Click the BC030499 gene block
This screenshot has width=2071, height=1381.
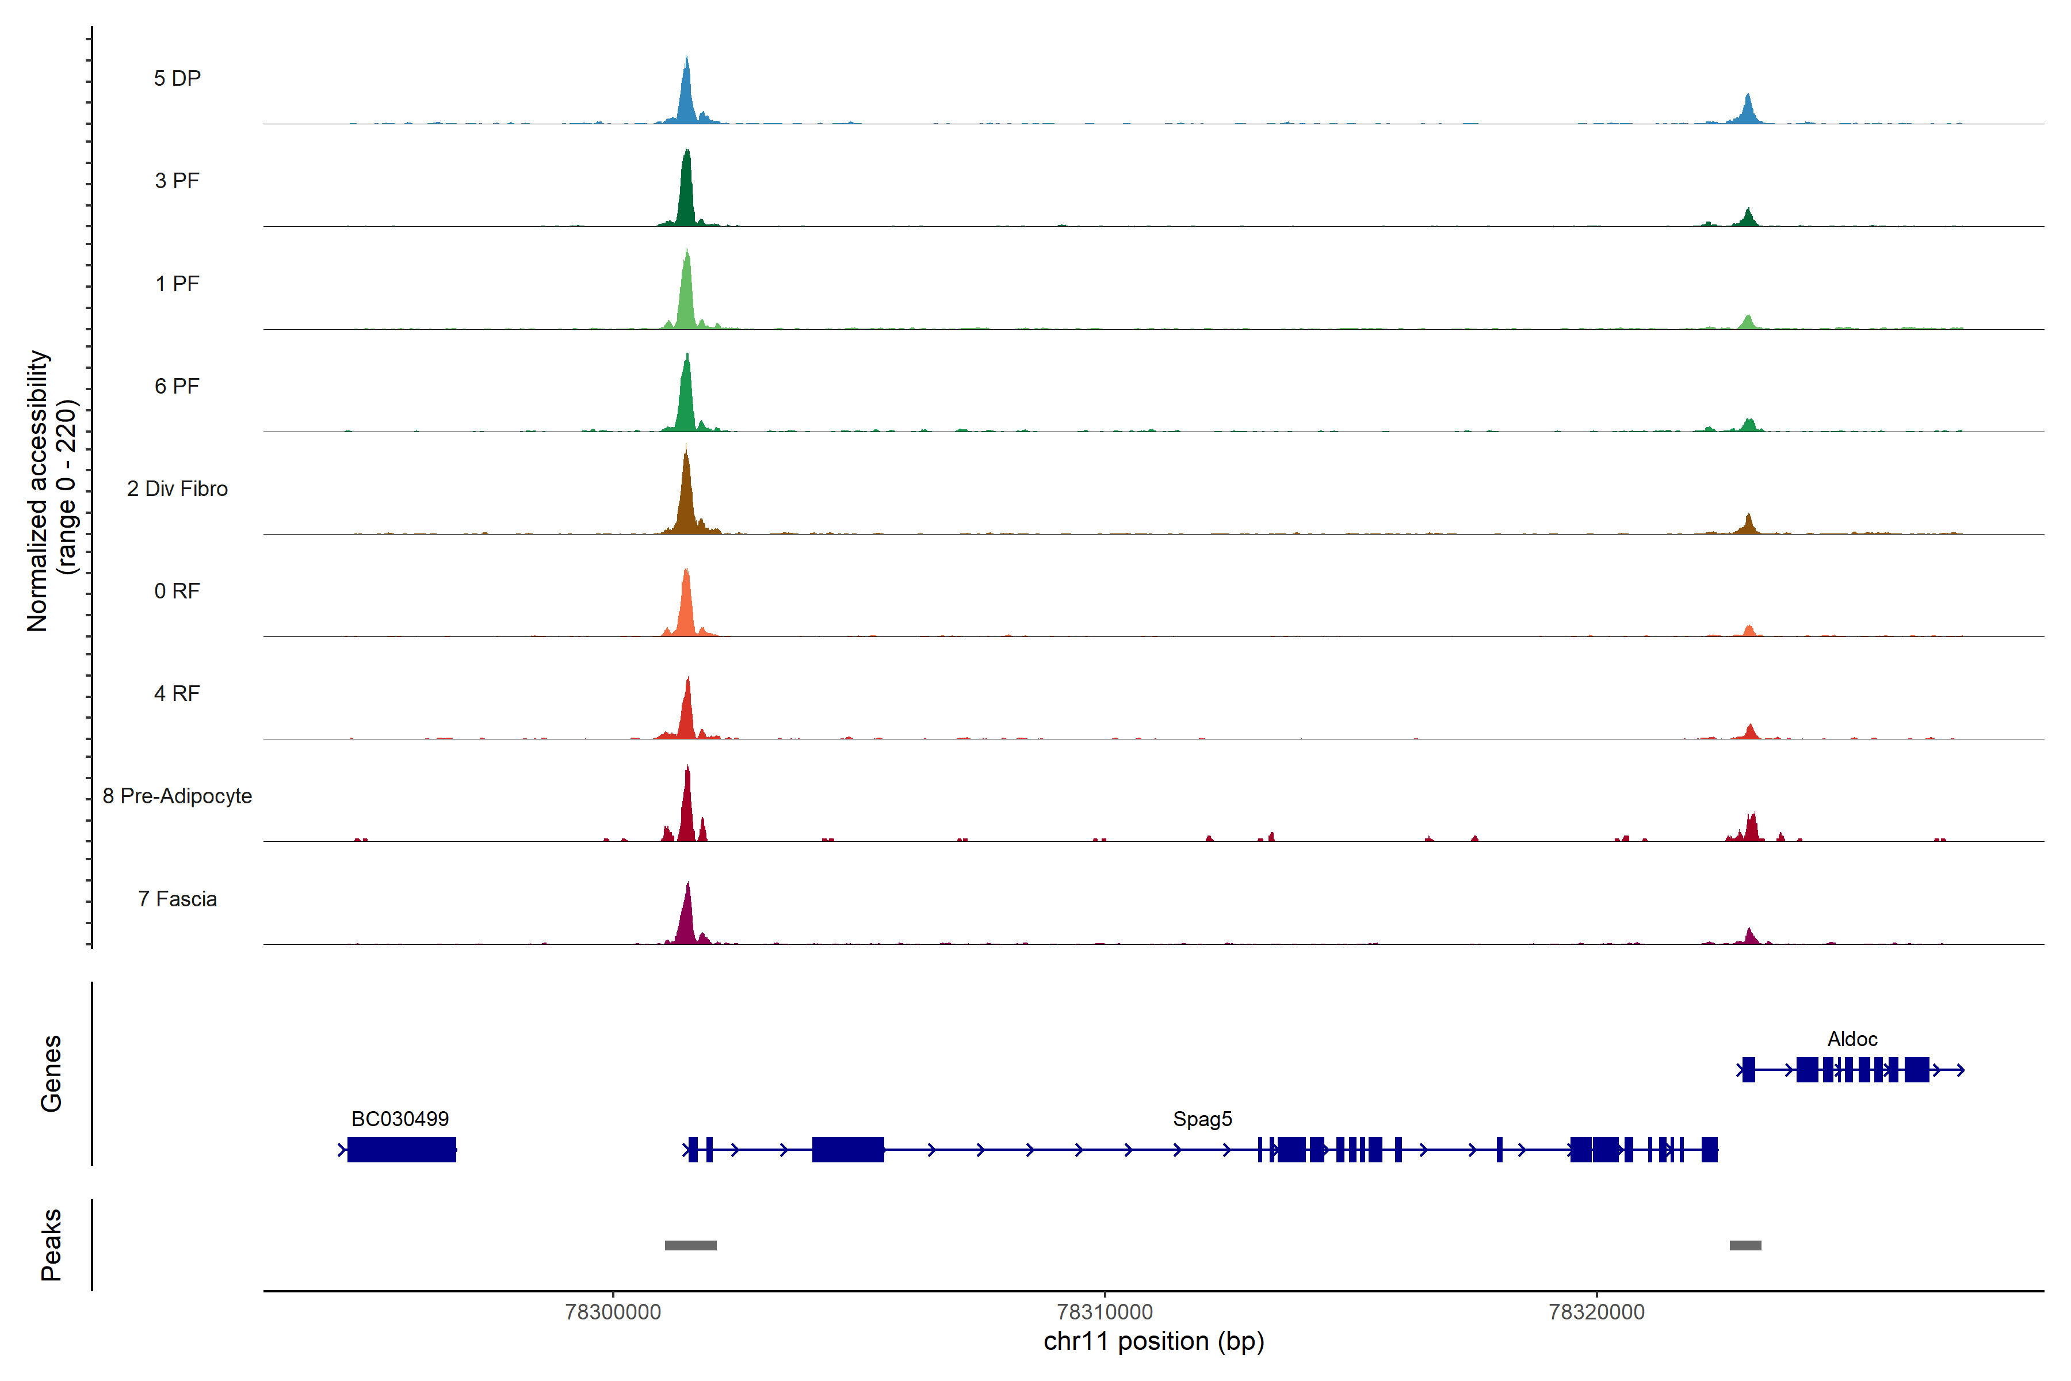point(402,1149)
